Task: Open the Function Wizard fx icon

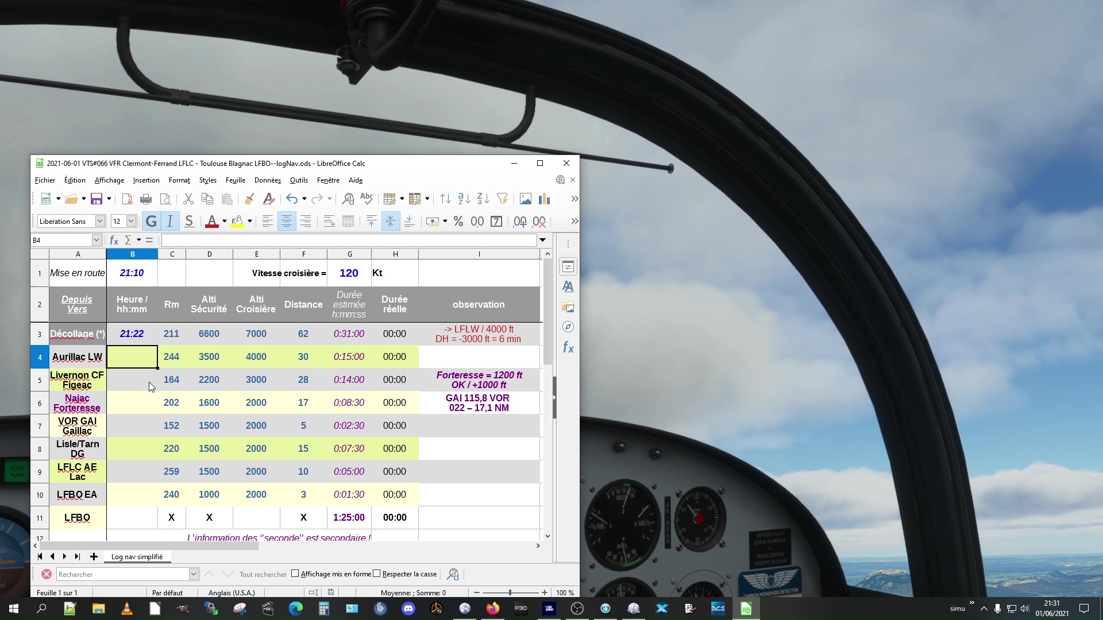Action: (114, 240)
